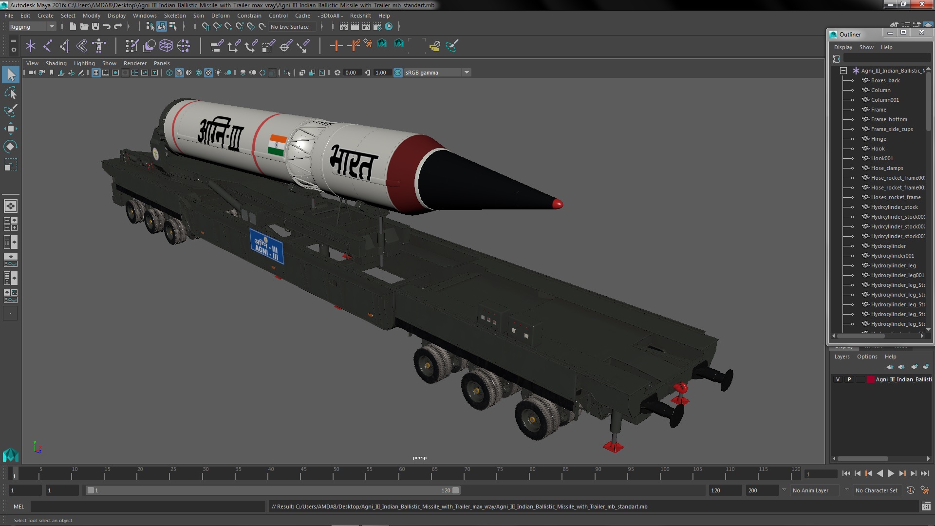Click the Undo arrow icon
Screen dimensions: 935x526
tap(107, 27)
